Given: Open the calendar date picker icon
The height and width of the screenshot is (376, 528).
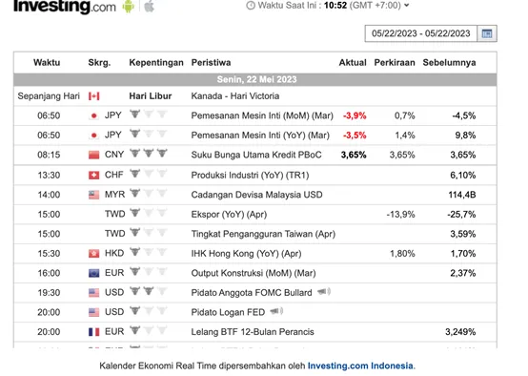Looking at the screenshot, I should tap(487, 33).
